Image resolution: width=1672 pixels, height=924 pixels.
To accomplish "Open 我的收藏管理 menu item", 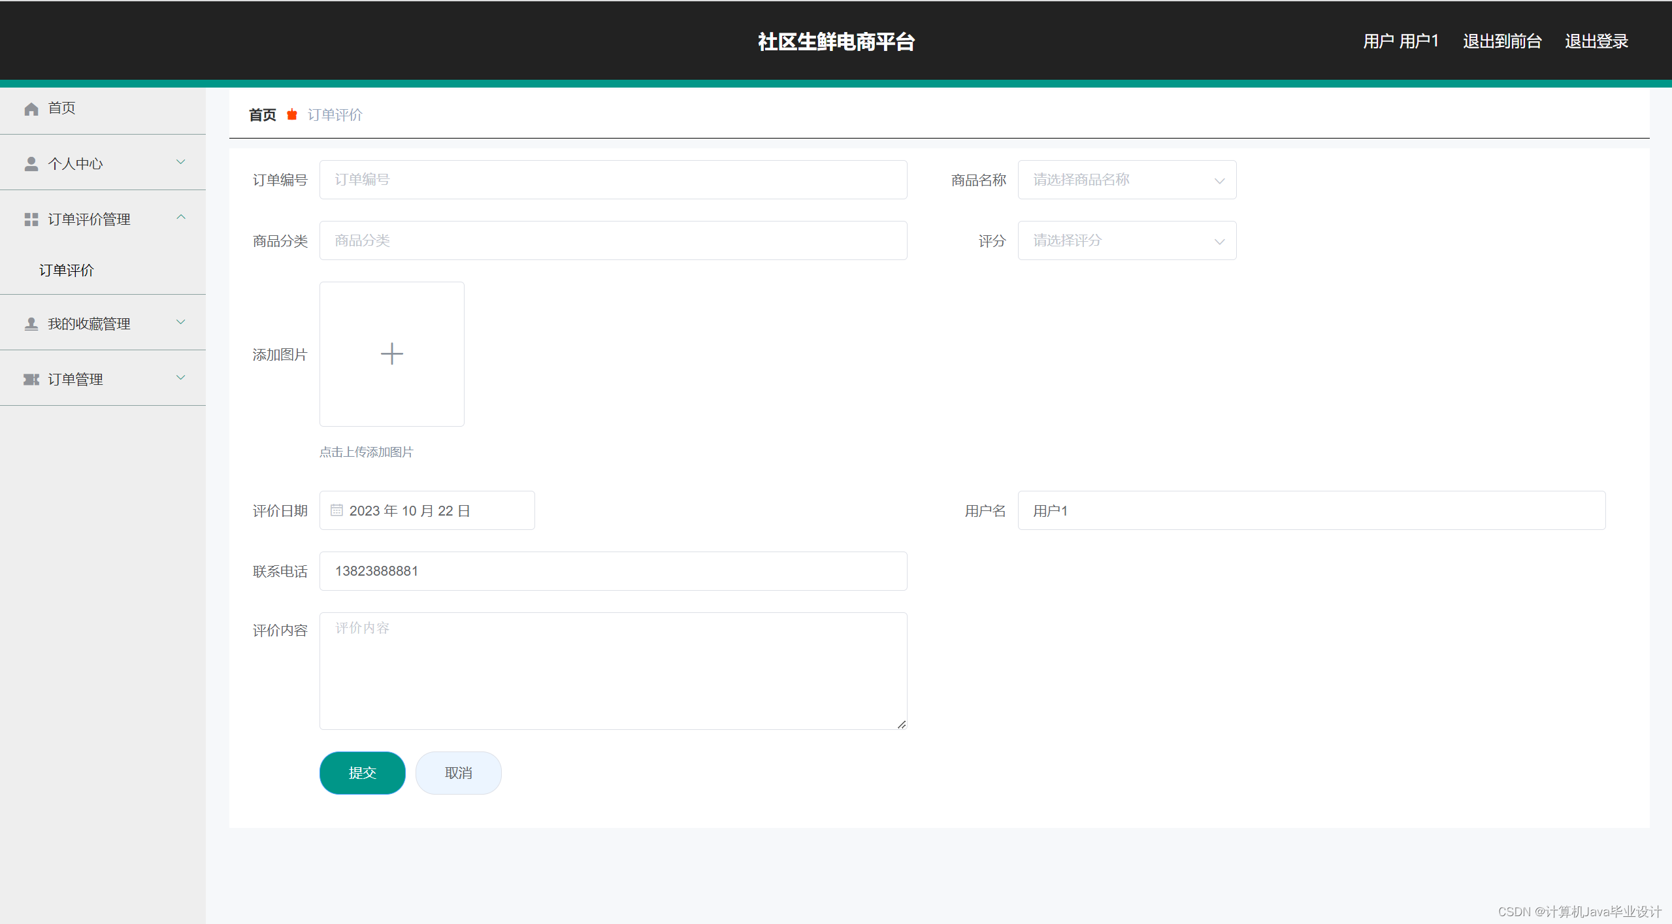I will [x=103, y=323].
